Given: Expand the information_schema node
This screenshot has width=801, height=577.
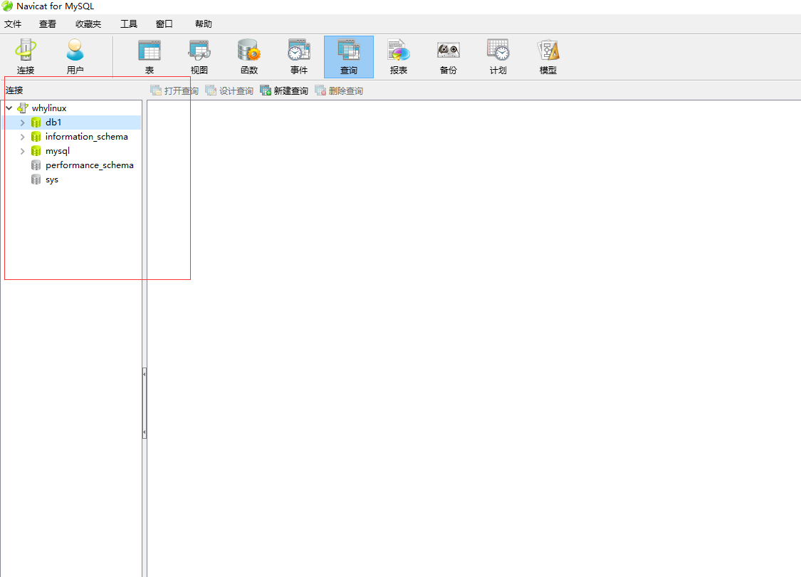Looking at the screenshot, I should pyautogui.click(x=23, y=137).
